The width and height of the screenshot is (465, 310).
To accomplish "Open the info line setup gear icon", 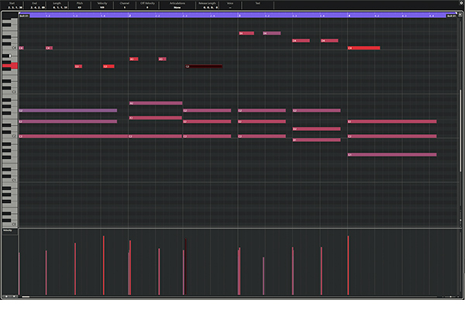I will [x=461, y=2].
